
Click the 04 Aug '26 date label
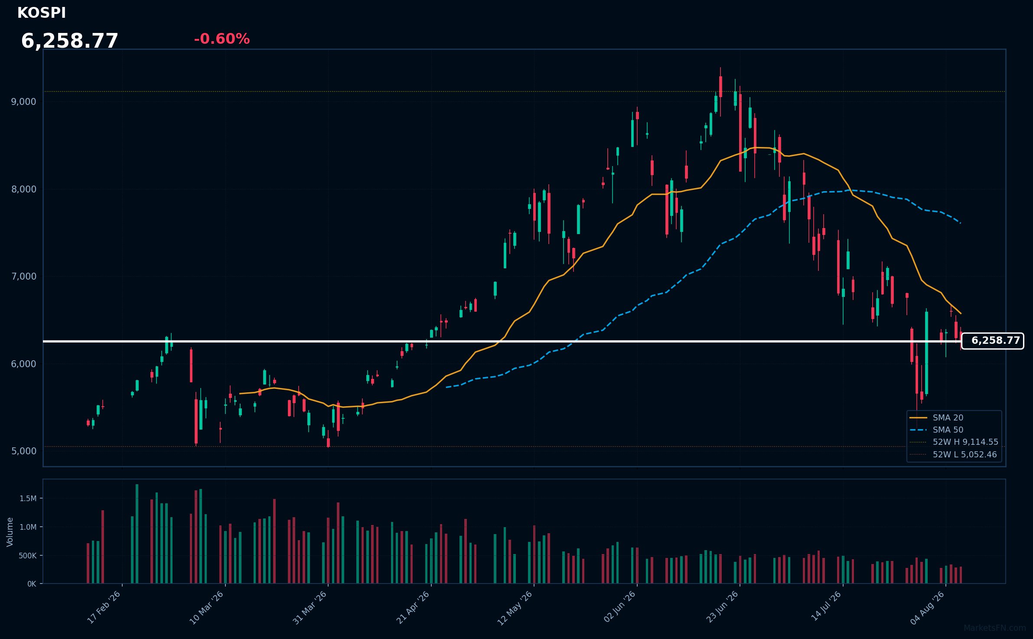coord(927,608)
